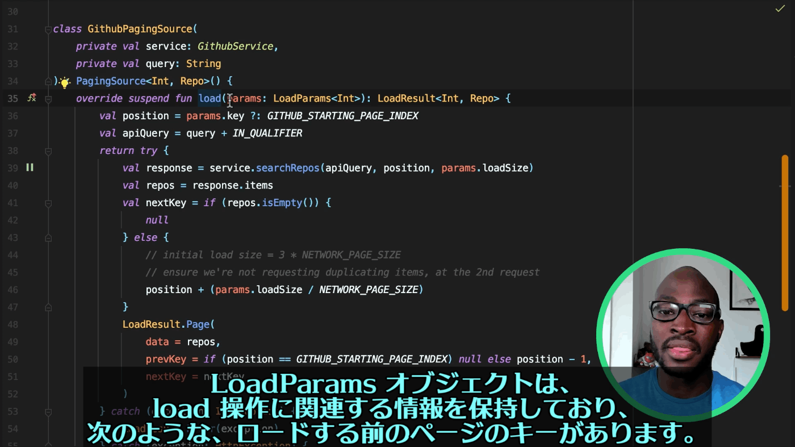The image size is (795, 447).
Task: Click the searchRepos method call
Action: click(287, 168)
